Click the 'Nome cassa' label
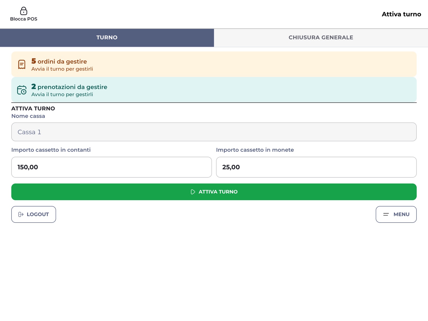 coord(28,116)
